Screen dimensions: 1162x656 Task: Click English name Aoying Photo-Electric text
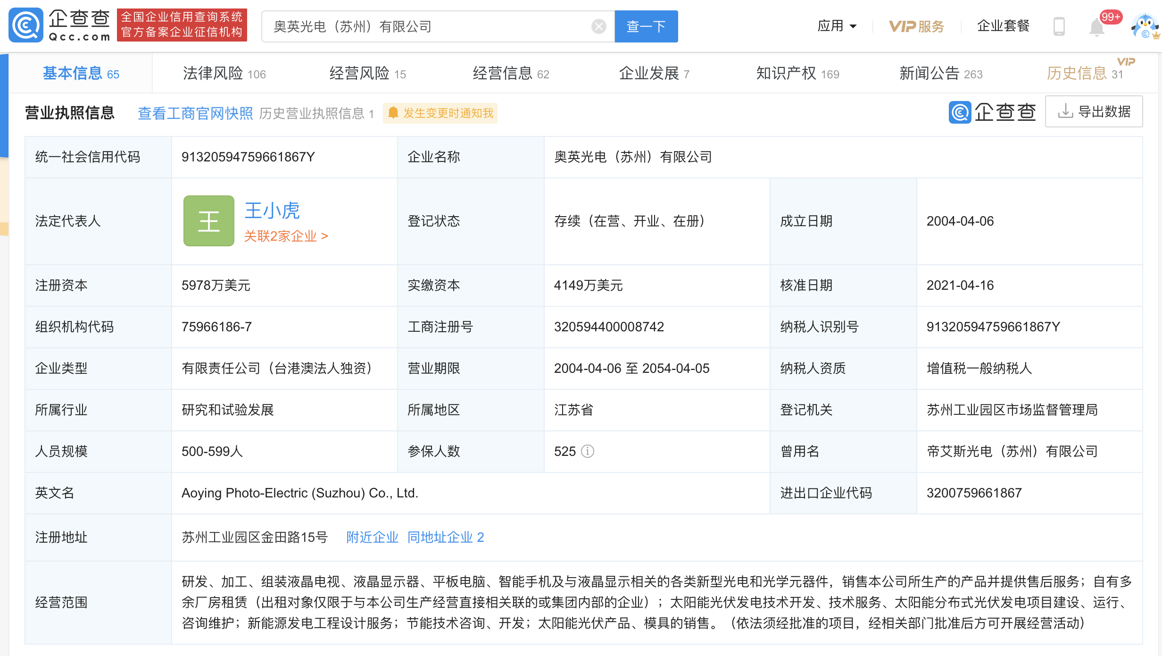coord(300,493)
